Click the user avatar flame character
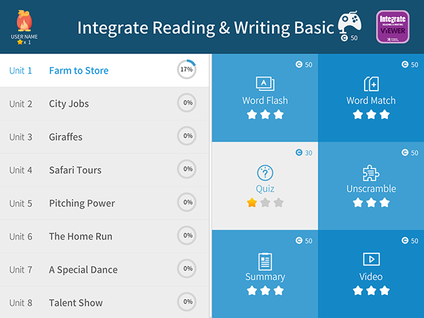 click(x=24, y=21)
